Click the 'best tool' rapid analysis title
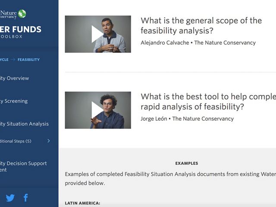The image size is (276, 207). [x=208, y=101]
